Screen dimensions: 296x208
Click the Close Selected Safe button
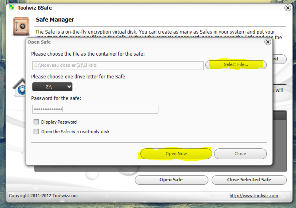(249, 180)
